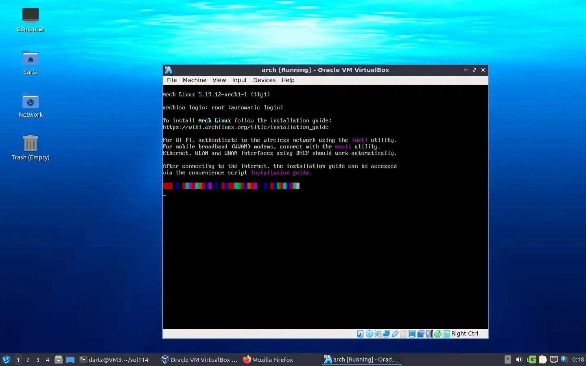Click the recording status icon

pyautogui.click(x=420, y=334)
